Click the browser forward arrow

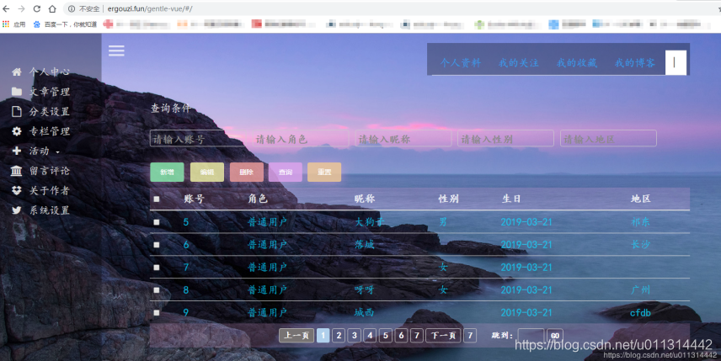click(21, 8)
